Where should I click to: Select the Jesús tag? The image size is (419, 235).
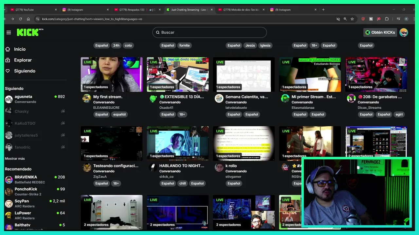click(250, 45)
